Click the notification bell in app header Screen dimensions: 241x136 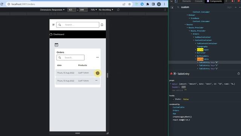tap(102, 25)
